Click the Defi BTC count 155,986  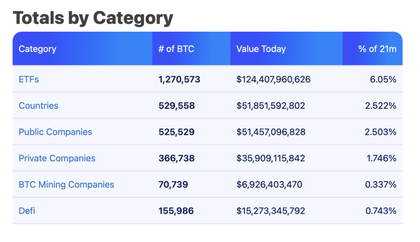click(x=176, y=211)
